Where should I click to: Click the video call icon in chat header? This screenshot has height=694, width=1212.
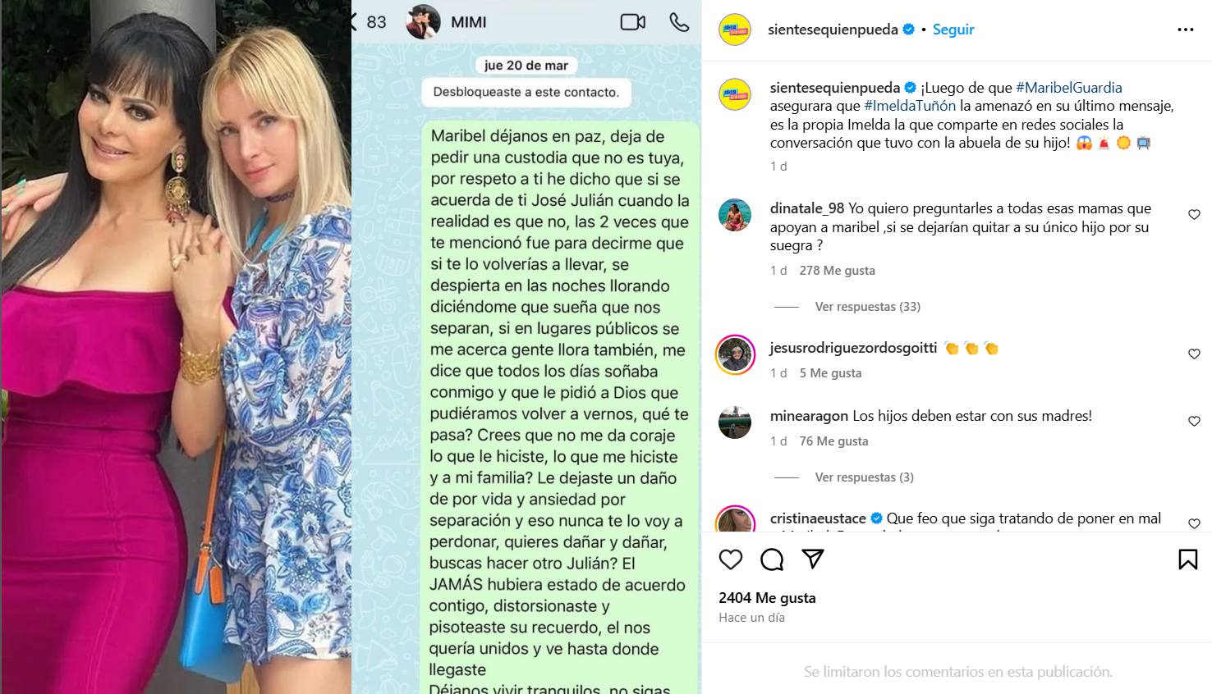[632, 22]
